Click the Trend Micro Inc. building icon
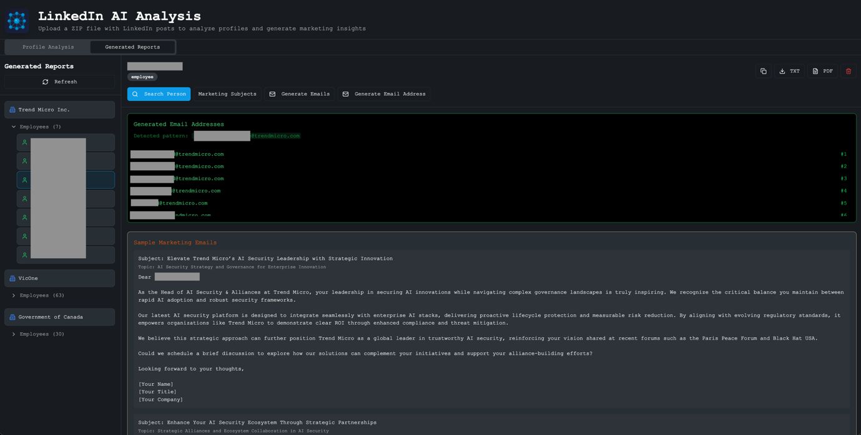The height and width of the screenshot is (435, 861). click(x=12, y=110)
